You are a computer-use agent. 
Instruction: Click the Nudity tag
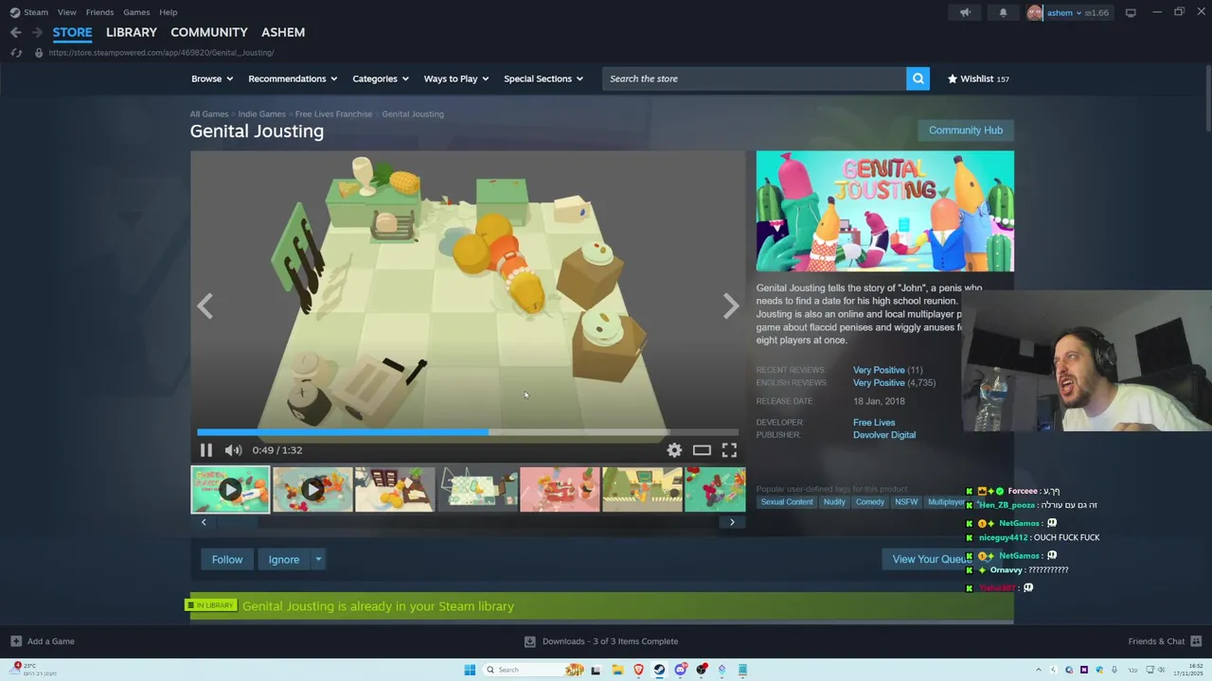834,502
